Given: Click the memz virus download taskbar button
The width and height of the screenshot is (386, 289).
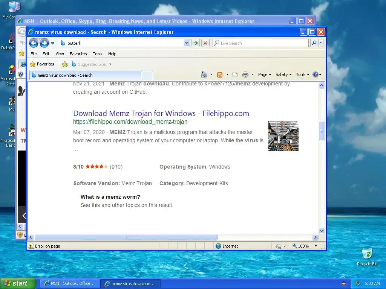Looking at the screenshot, I should [x=131, y=284].
